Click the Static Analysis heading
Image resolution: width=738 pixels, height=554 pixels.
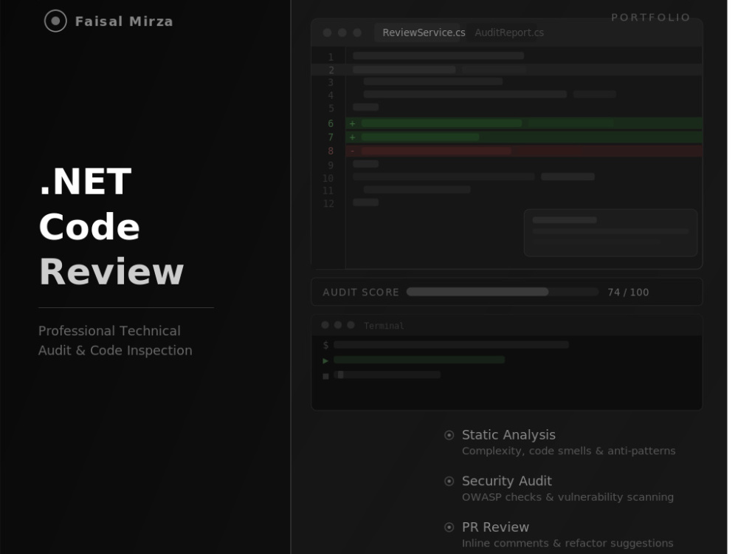coord(508,435)
